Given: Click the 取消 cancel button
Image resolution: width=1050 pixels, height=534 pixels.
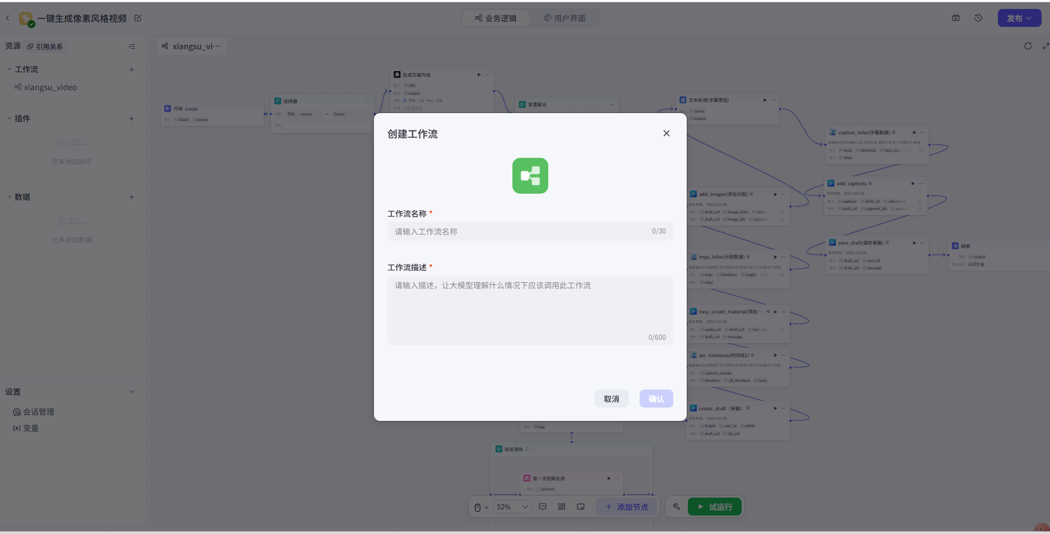Looking at the screenshot, I should pyautogui.click(x=611, y=399).
